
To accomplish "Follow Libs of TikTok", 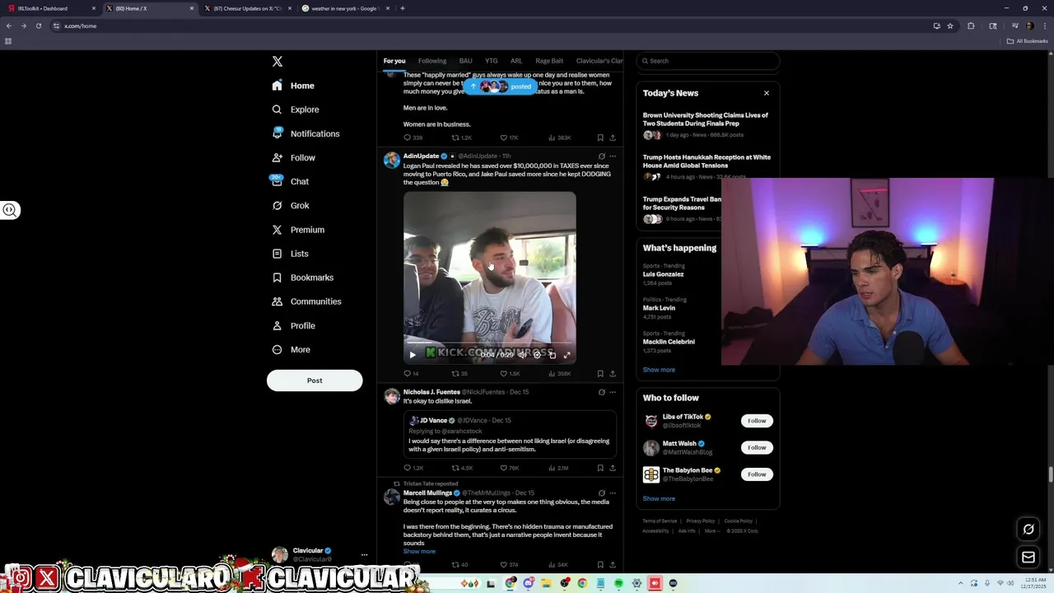I will click(x=757, y=421).
